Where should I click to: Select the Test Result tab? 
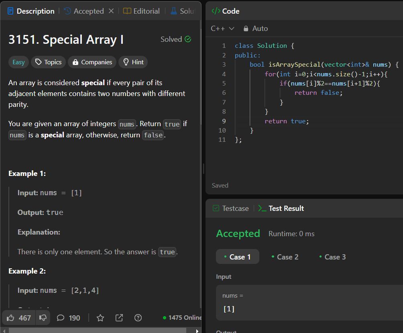click(x=281, y=208)
